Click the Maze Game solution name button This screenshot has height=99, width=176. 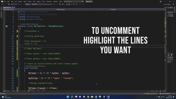pos(89,1)
